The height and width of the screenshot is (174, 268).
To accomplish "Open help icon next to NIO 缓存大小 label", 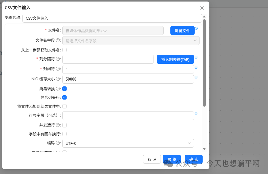I will point(58,79).
